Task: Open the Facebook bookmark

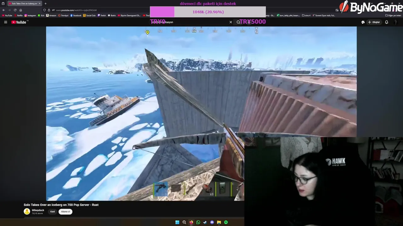Action: click(76, 15)
